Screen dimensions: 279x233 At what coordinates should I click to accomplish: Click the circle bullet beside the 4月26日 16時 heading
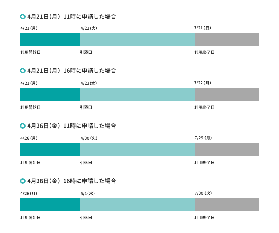[23, 181]
